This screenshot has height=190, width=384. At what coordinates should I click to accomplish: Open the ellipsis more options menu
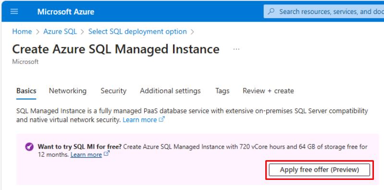(x=236, y=49)
